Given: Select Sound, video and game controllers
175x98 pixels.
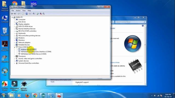Looking at the screenshot, I should tap(30, 59).
